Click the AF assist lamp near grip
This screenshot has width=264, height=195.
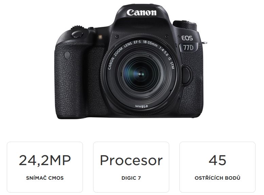coord(100,37)
